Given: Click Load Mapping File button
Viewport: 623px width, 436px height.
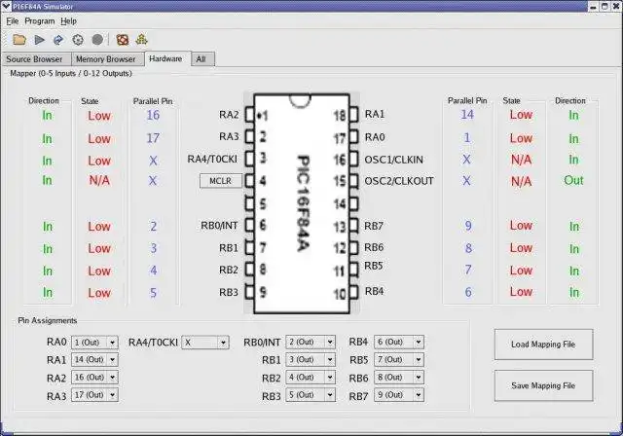Looking at the screenshot, I should pos(543,345).
